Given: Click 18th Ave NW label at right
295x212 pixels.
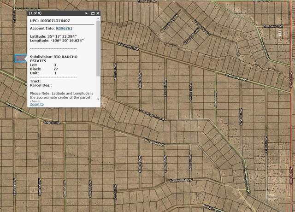Looking at the screenshot, I should point(273,26).
